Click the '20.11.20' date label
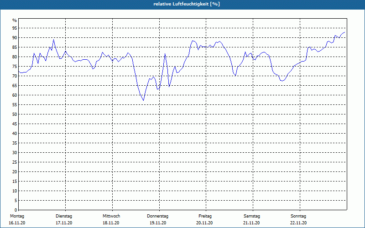 (204, 223)
